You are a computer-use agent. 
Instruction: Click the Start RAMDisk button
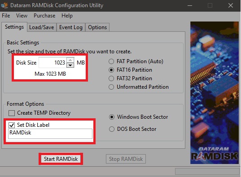pos(61,159)
